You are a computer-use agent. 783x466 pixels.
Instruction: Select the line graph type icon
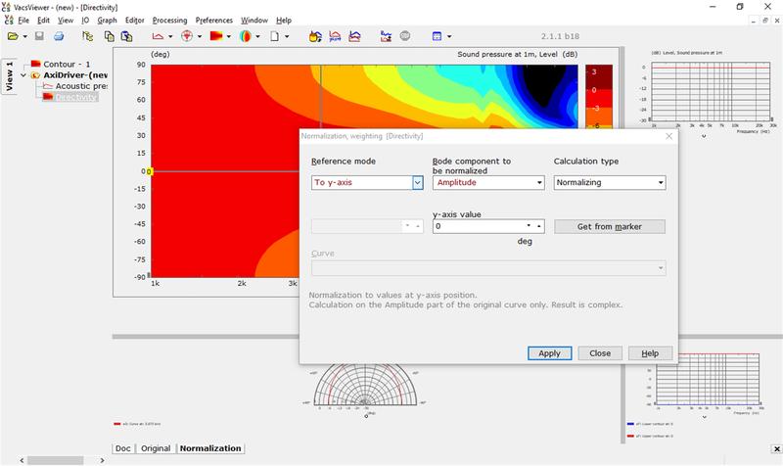pos(157,36)
